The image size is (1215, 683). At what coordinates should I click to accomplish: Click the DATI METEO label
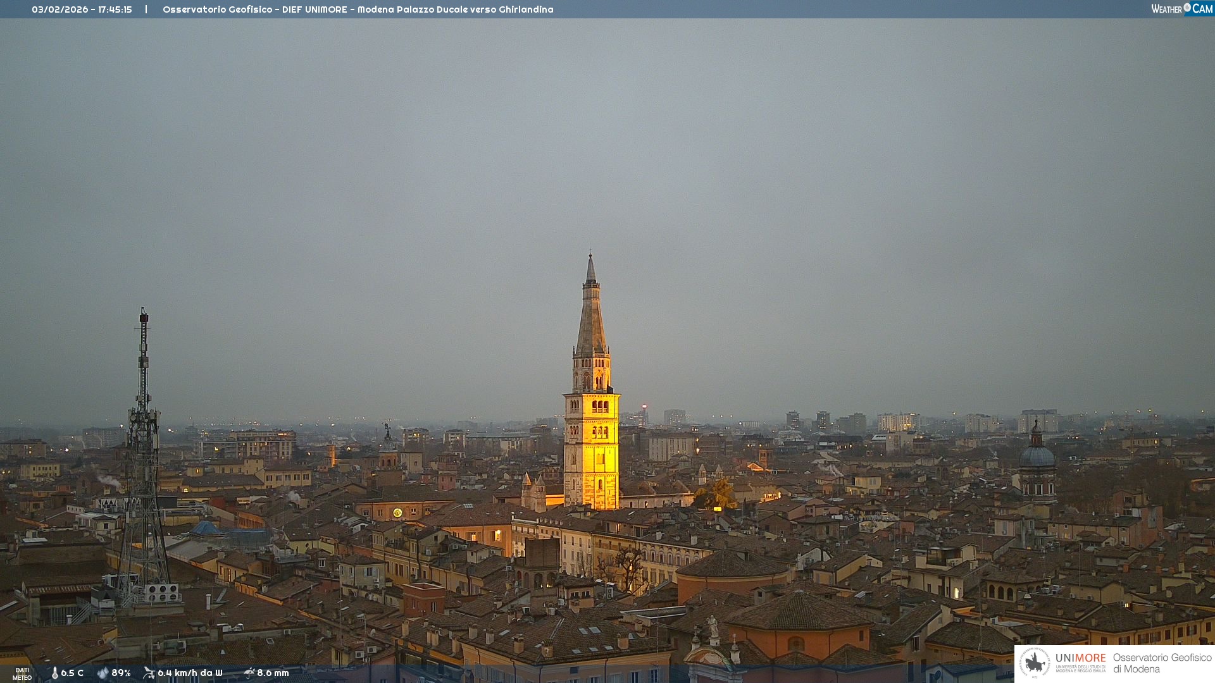pos(22,674)
